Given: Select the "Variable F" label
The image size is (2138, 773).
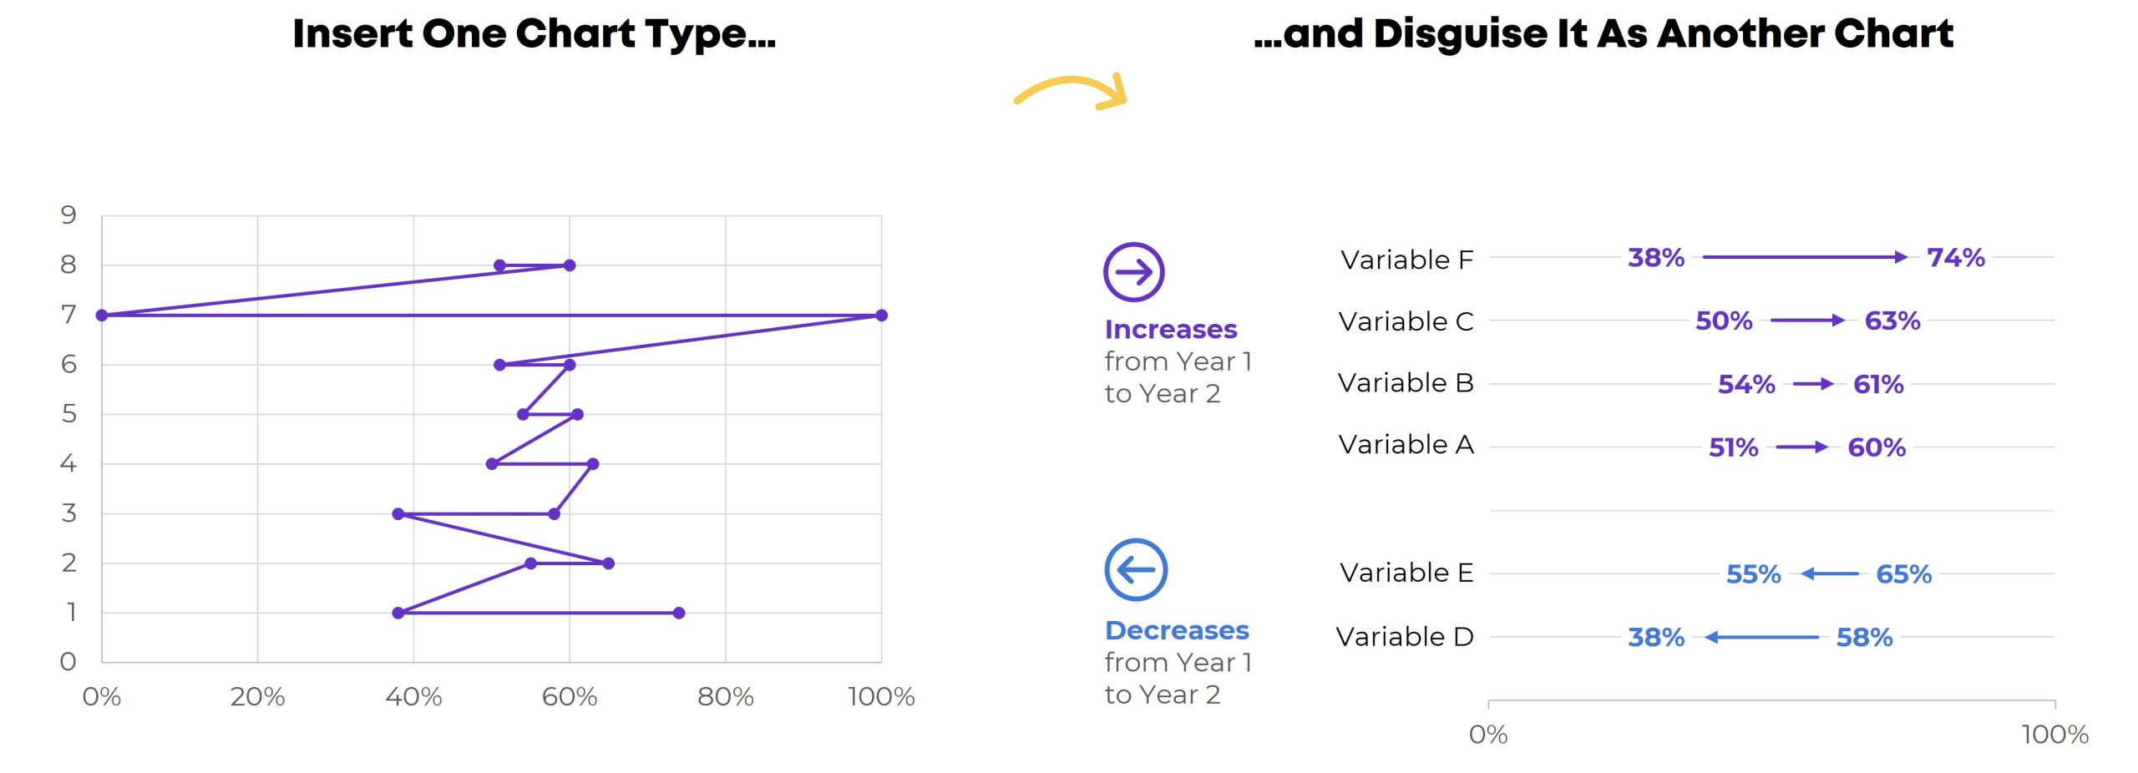Looking at the screenshot, I should (1406, 260).
